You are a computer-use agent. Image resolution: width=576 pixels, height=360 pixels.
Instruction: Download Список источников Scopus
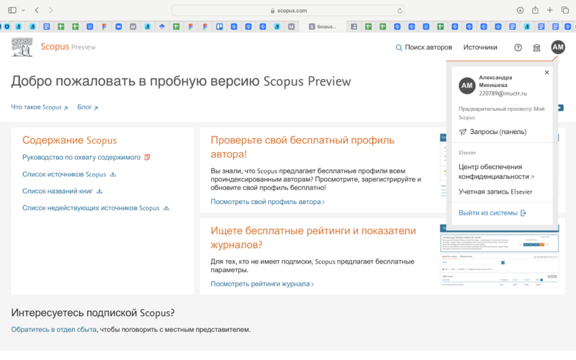pos(69,174)
